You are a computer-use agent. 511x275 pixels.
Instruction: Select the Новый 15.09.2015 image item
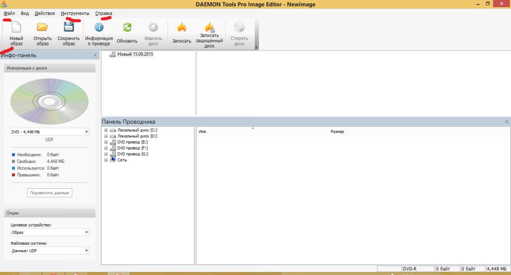(135, 54)
